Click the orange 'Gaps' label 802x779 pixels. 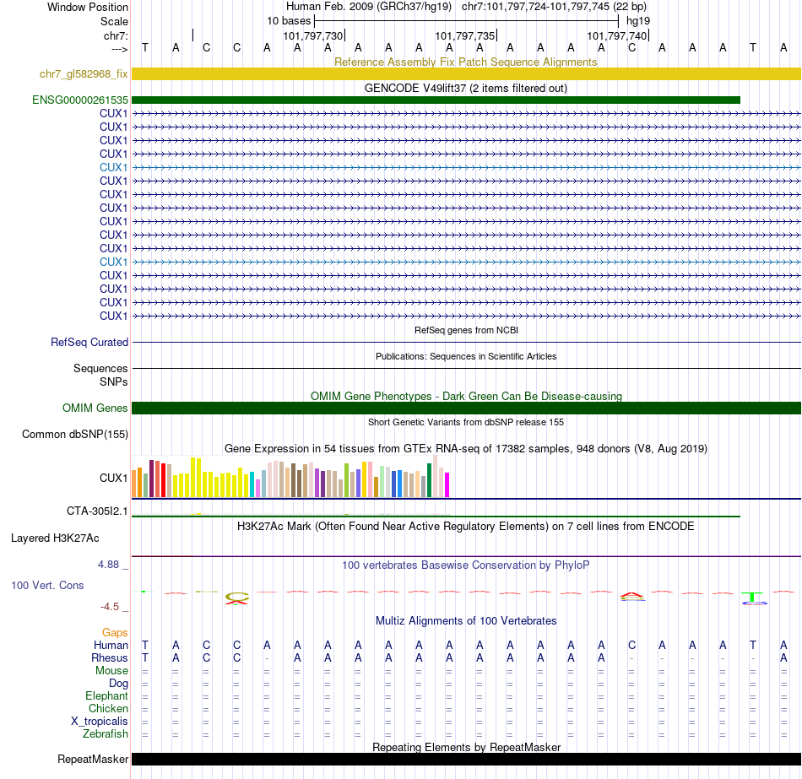[115, 633]
